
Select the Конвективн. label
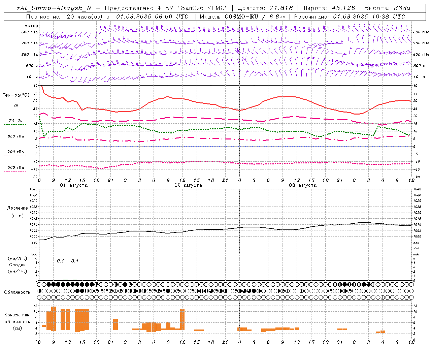[x=18, y=315]
